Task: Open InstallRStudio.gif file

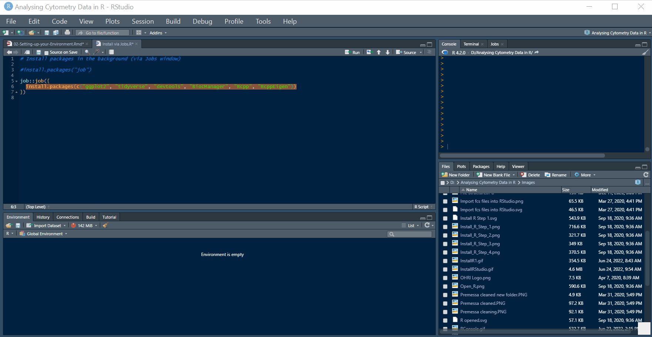Action: [477, 269]
